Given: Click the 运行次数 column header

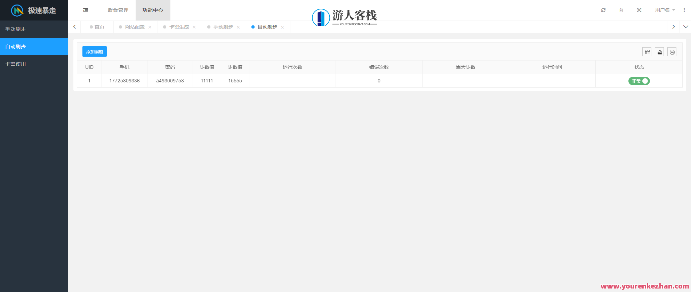Looking at the screenshot, I should 292,67.
